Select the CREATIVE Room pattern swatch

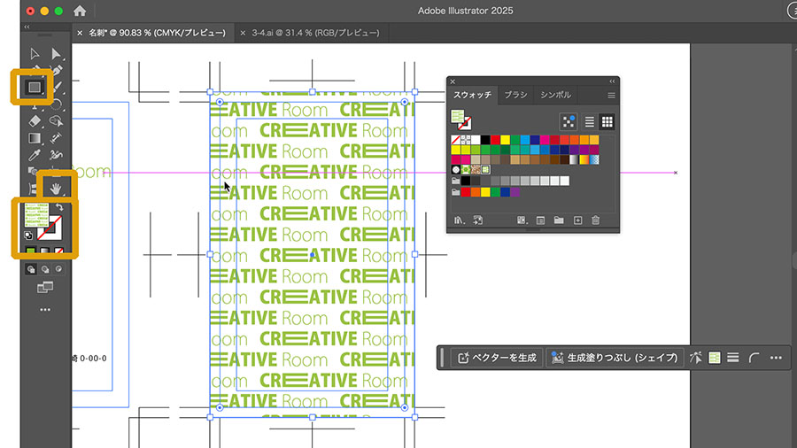click(485, 170)
